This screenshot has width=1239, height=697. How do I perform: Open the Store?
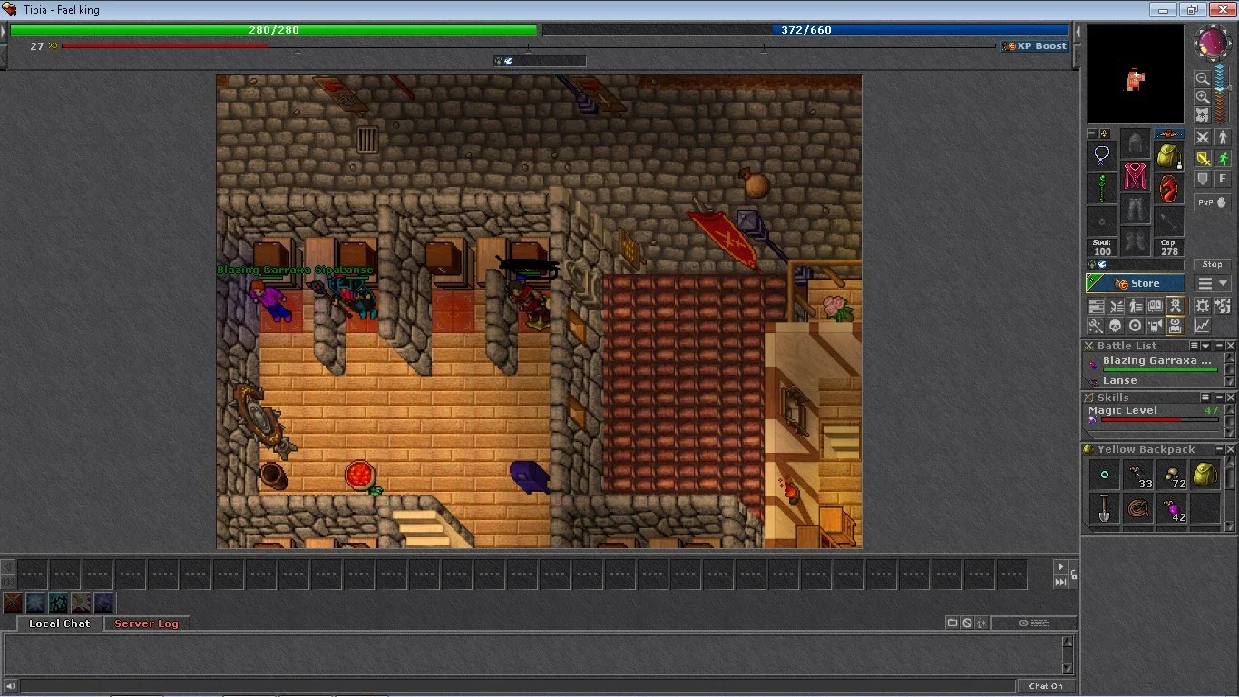click(x=1135, y=283)
